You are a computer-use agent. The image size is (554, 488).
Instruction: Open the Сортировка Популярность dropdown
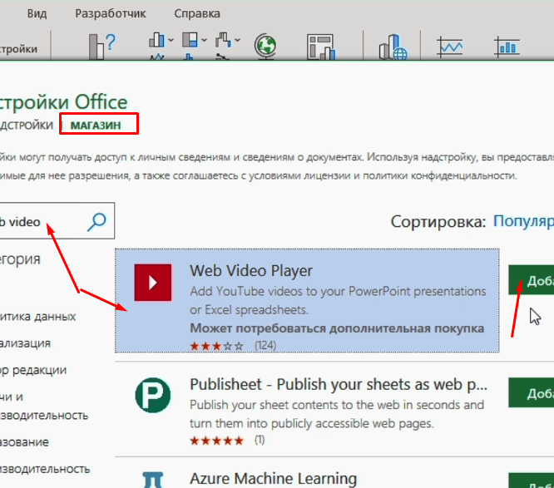click(523, 221)
